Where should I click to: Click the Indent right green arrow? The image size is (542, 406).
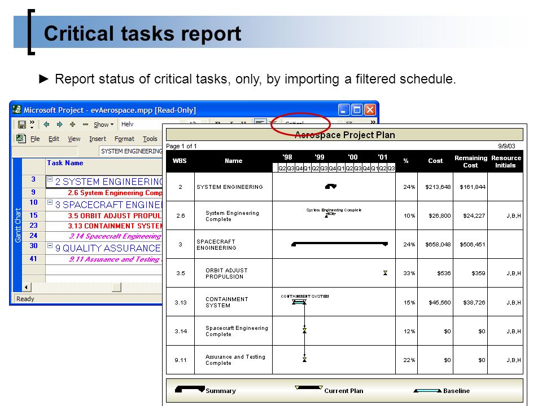[59, 124]
